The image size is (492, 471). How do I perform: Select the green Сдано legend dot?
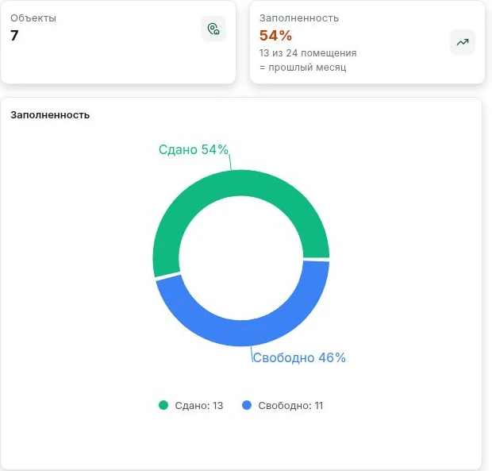tap(163, 405)
